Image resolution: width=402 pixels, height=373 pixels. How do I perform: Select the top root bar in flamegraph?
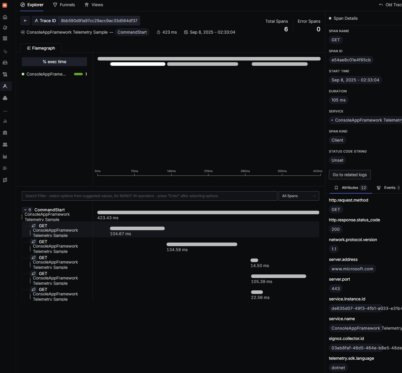[209, 59]
